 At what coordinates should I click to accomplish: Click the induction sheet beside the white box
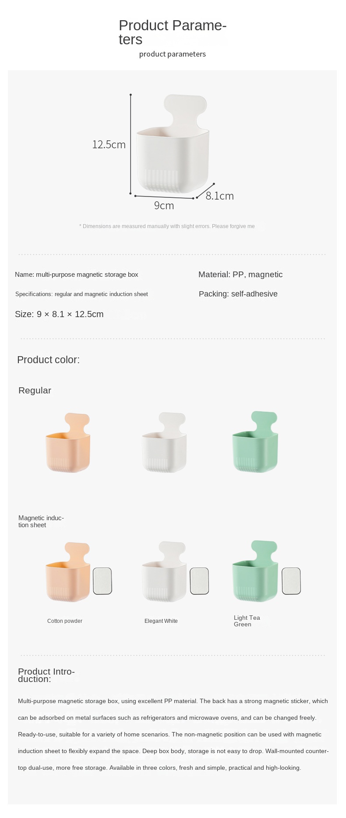[x=199, y=581]
